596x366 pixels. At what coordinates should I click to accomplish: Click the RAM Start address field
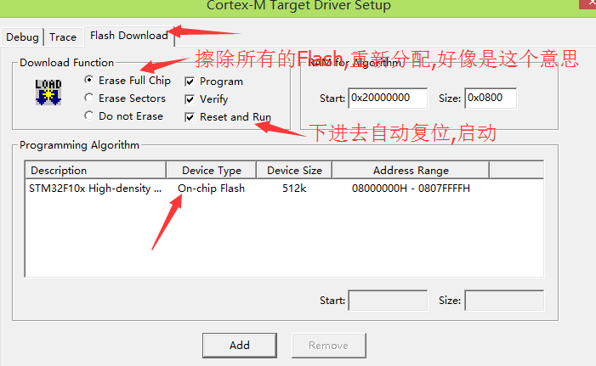coord(388,99)
